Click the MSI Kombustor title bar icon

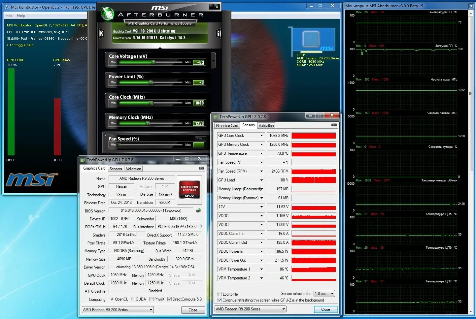(6, 7)
